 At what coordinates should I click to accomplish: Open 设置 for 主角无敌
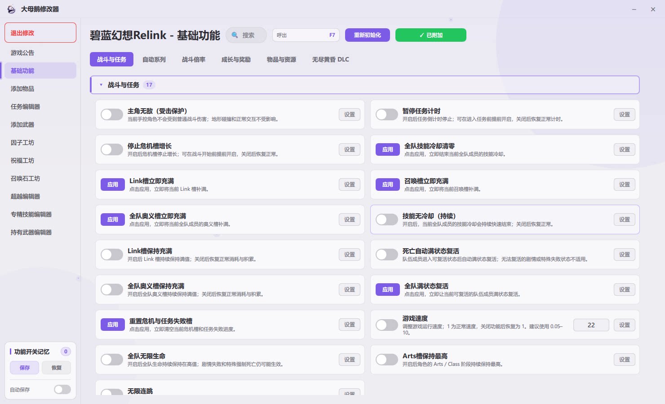350,114
